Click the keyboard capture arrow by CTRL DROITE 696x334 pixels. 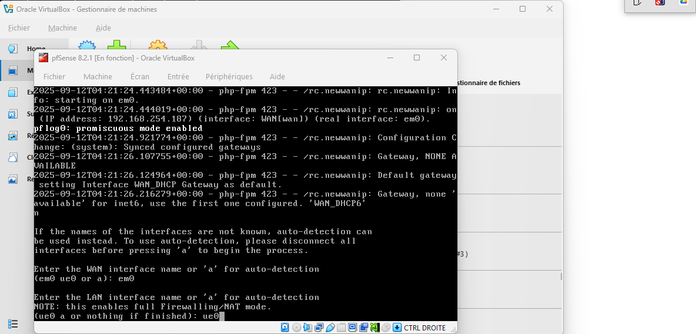click(397, 328)
